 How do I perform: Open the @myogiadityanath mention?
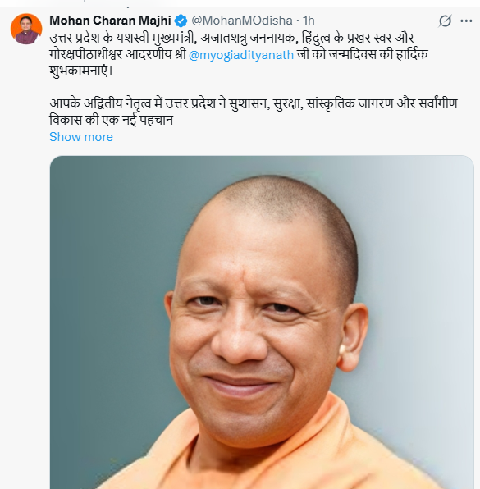tap(241, 55)
